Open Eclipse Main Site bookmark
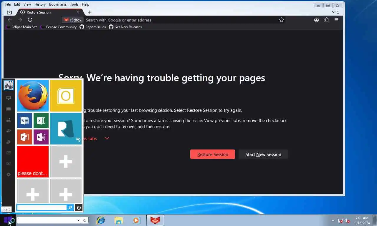 point(22,27)
